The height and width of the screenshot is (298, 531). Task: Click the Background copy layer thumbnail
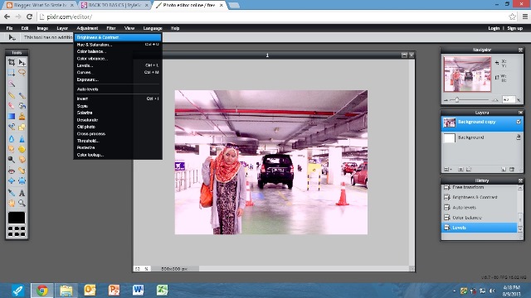pyautogui.click(x=450, y=123)
